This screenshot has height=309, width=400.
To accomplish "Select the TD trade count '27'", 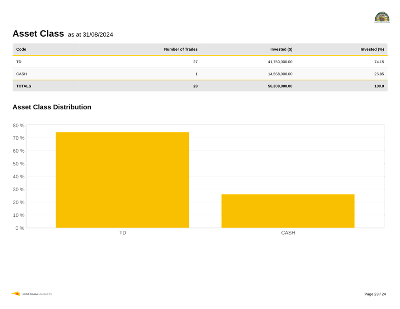I will pos(195,62).
